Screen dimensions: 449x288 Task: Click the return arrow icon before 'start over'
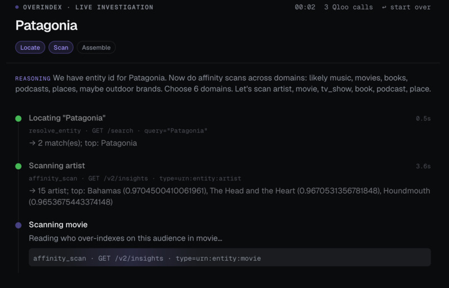384,7
